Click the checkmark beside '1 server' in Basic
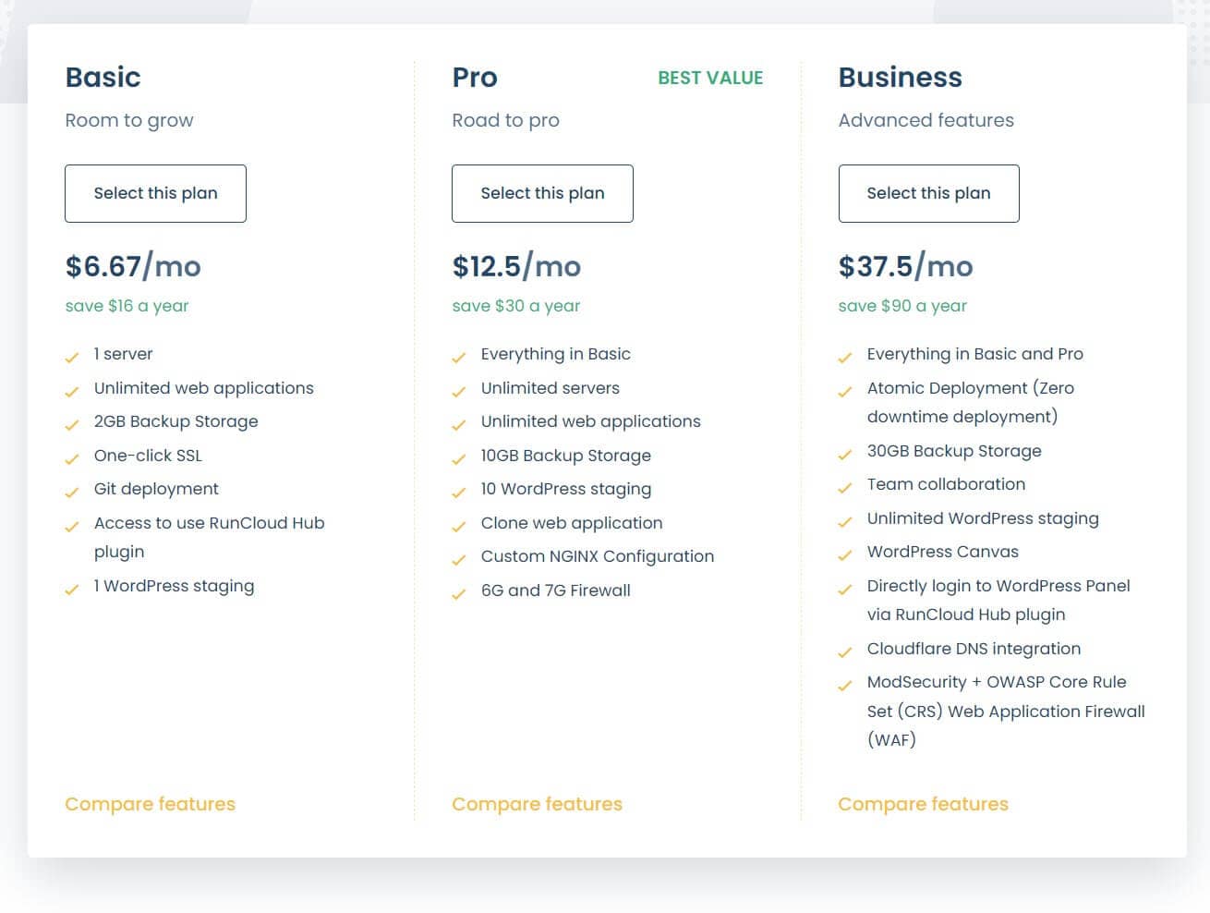The height and width of the screenshot is (913, 1210). [x=73, y=358]
